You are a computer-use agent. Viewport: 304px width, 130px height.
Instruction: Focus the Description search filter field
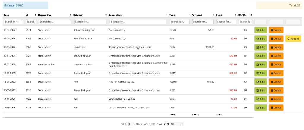pyautogui.click(x=138, y=22)
